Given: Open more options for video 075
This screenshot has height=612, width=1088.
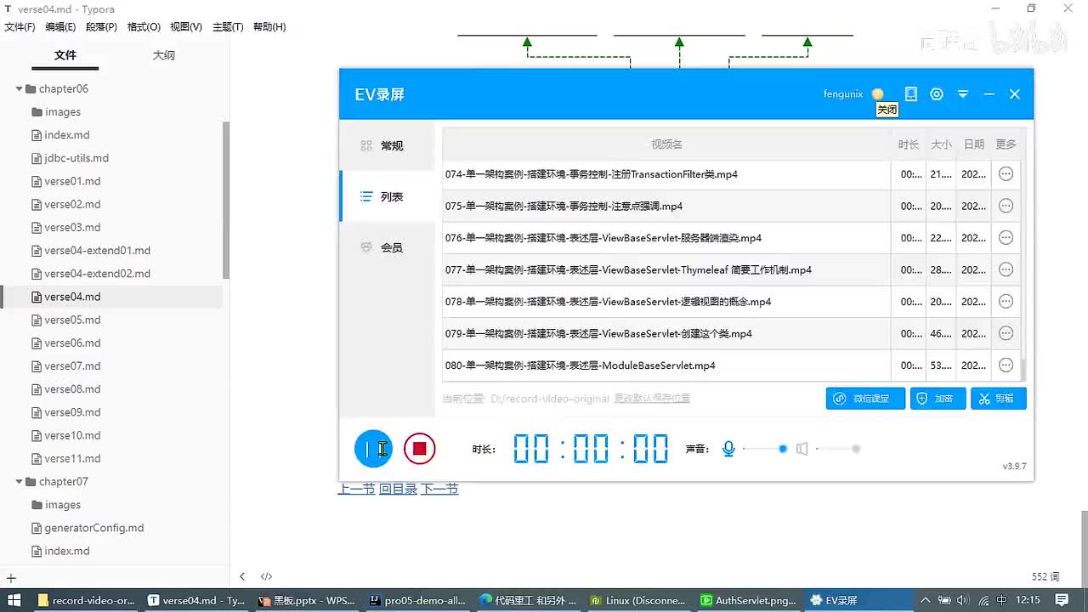Looking at the screenshot, I should pos(1006,206).
